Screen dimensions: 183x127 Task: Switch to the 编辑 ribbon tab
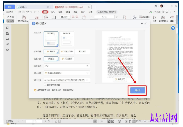click(x=68, y=12)
